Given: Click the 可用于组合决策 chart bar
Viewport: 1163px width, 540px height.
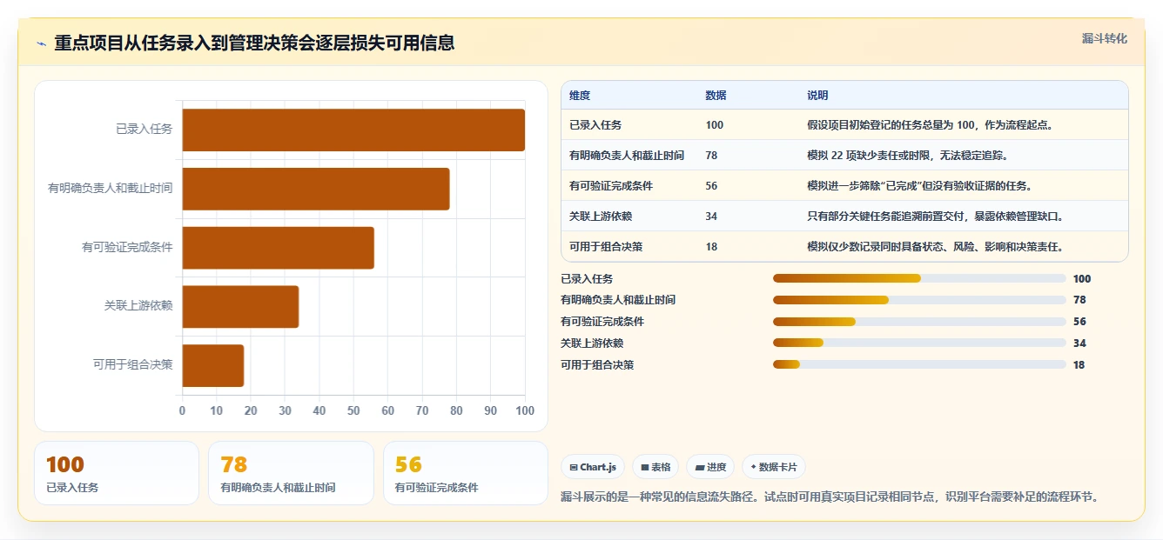Looking at the screenshot, I should click(x=213, y=365).
